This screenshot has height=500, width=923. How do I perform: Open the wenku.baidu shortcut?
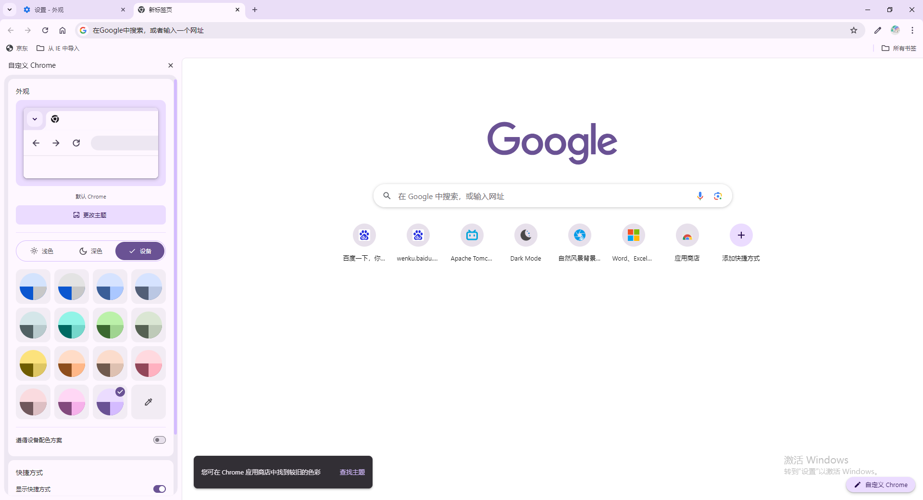point(418,243)
